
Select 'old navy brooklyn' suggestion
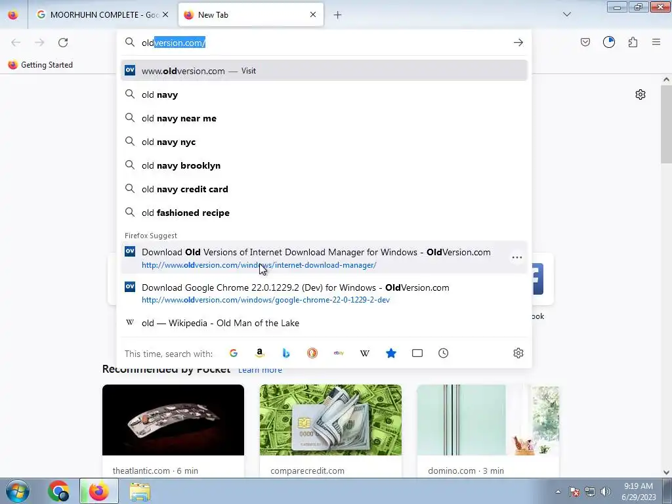[324, 165]
